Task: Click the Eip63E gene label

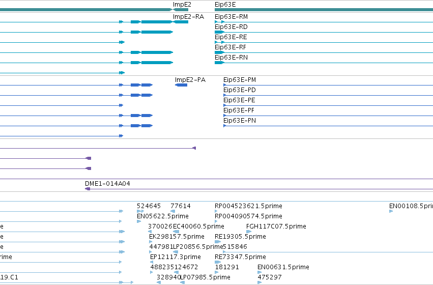Action: pyautogui.click(x=225, y=5)
